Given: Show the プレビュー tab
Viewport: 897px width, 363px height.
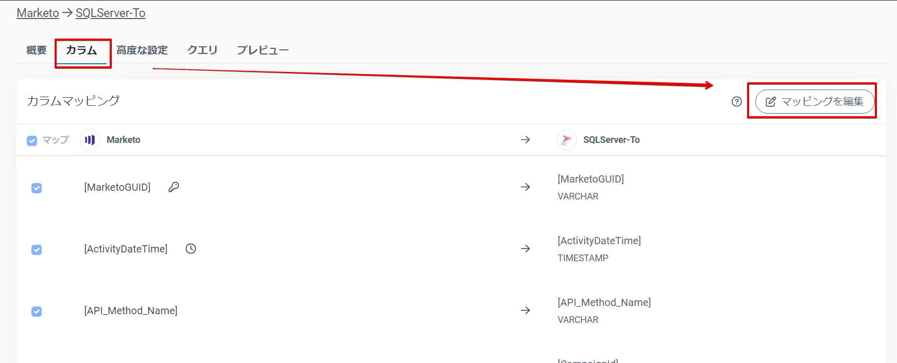Looking at the screenshot, I should 263,50.
